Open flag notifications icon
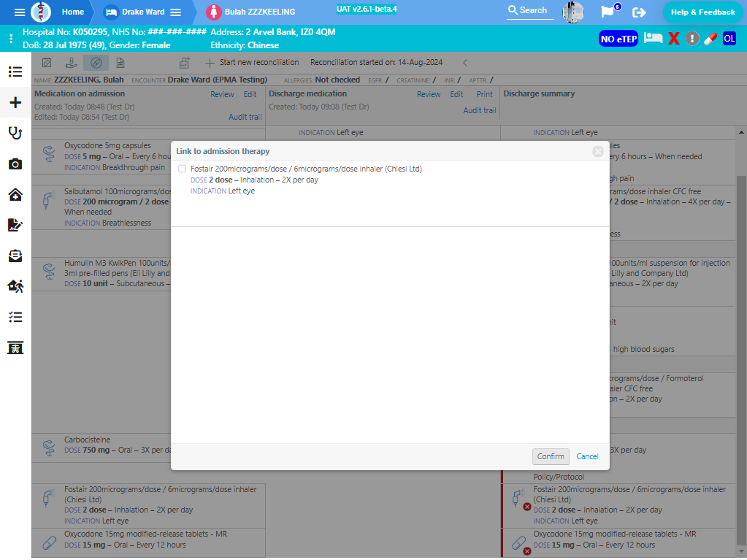The image size is (747, 560). 608,12
